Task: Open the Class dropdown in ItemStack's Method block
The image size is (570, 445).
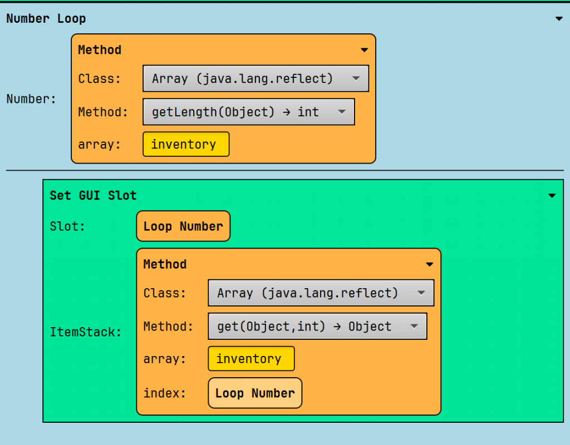Action: (x=321, y=294)
